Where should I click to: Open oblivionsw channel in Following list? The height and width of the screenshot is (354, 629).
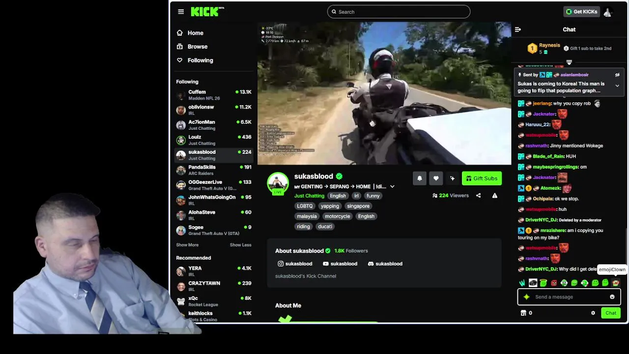point(214,110)
